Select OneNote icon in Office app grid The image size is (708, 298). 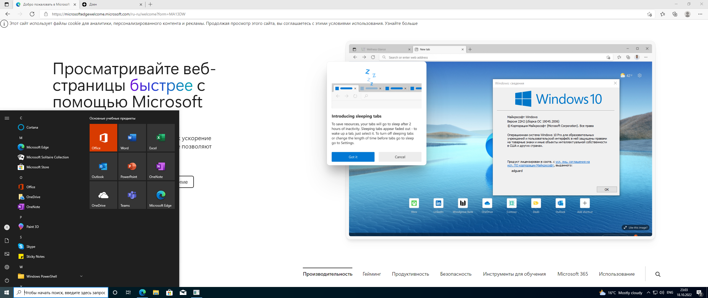point(160,167)
